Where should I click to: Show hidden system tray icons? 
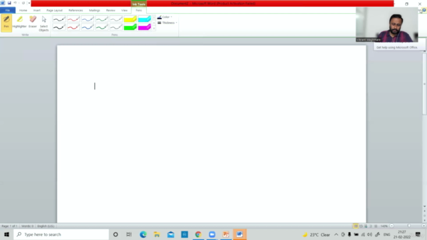click(336, 234)
